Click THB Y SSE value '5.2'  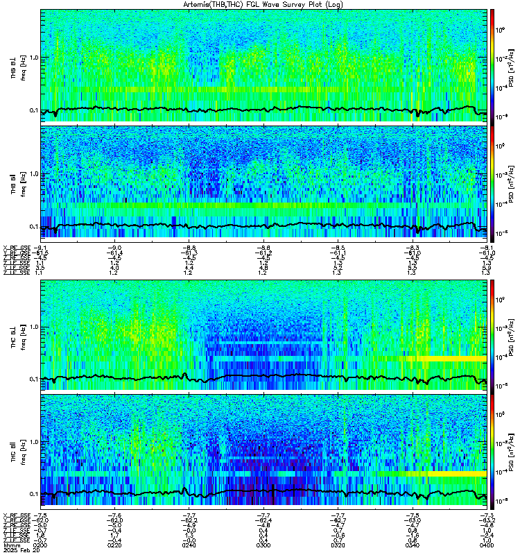click(338, 268)
